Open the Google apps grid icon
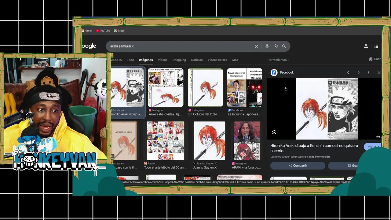Viewport: 391px width, 220px height. click(x=376, y=46)
